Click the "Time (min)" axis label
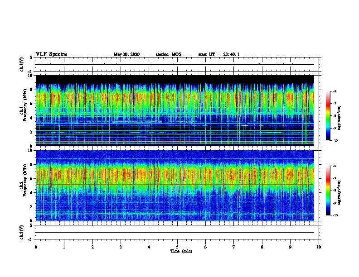 (x=181, y=251)
